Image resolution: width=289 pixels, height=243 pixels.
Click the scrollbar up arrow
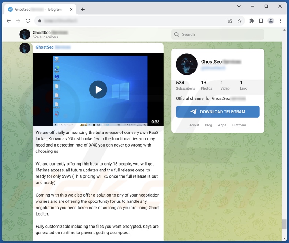pyautogui.click(x=284, y=30)
